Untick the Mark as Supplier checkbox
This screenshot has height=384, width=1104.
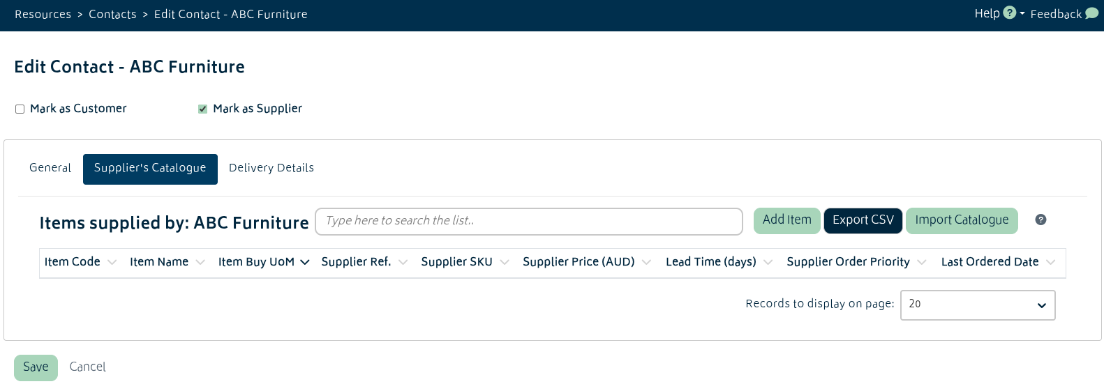click(x=203, y=109)
